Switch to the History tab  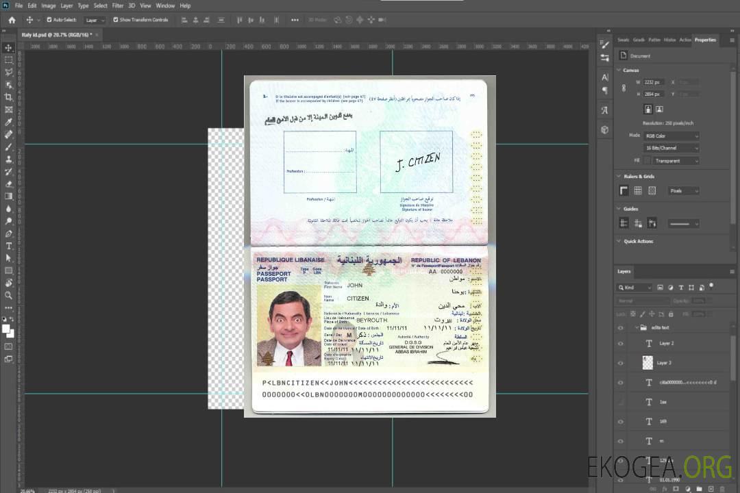click(669, 40)
